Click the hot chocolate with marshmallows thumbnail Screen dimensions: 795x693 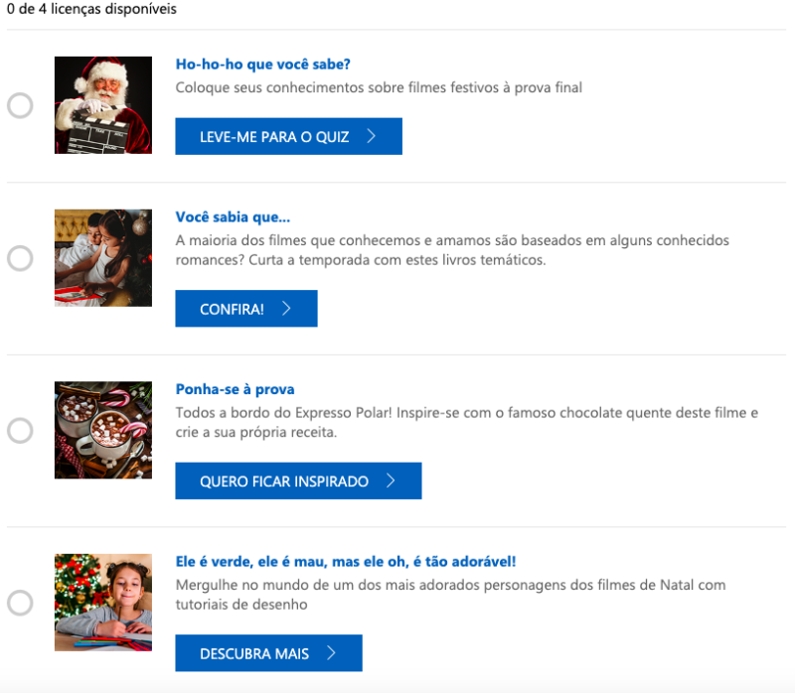(103, 430)
